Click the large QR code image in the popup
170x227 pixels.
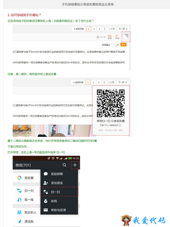tap(111, 103)
